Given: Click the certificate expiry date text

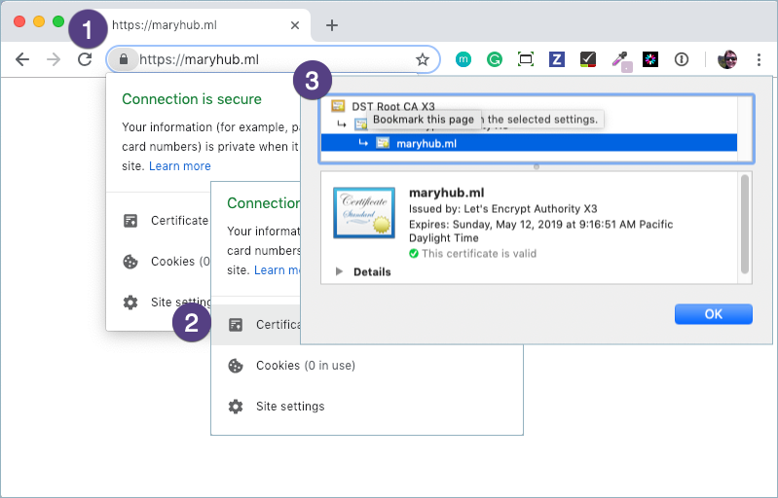Looking at the screenshot, I should pyautogui.click(x=540, y=231).
